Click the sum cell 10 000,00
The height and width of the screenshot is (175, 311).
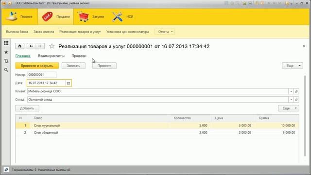click(277, 125)
